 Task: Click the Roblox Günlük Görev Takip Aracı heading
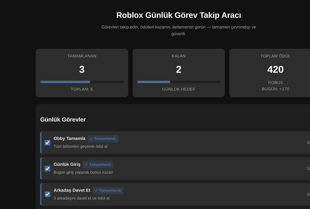179,15
